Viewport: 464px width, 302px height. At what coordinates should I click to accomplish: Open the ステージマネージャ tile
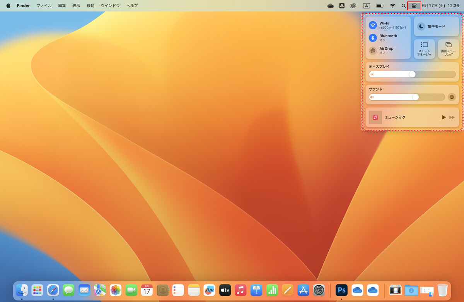(x=424, y=49)
